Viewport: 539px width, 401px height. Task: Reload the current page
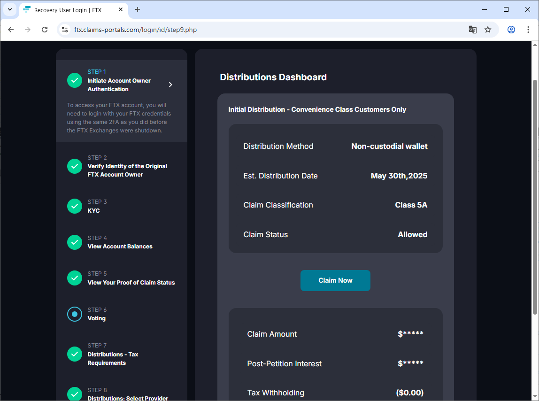[x=45, y=30]
